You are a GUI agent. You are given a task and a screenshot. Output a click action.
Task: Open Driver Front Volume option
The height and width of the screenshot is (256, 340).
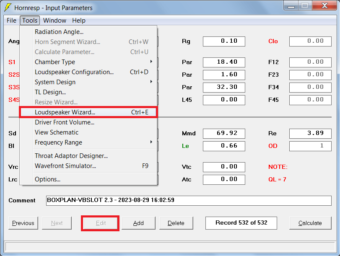click(x=88, y=122)
